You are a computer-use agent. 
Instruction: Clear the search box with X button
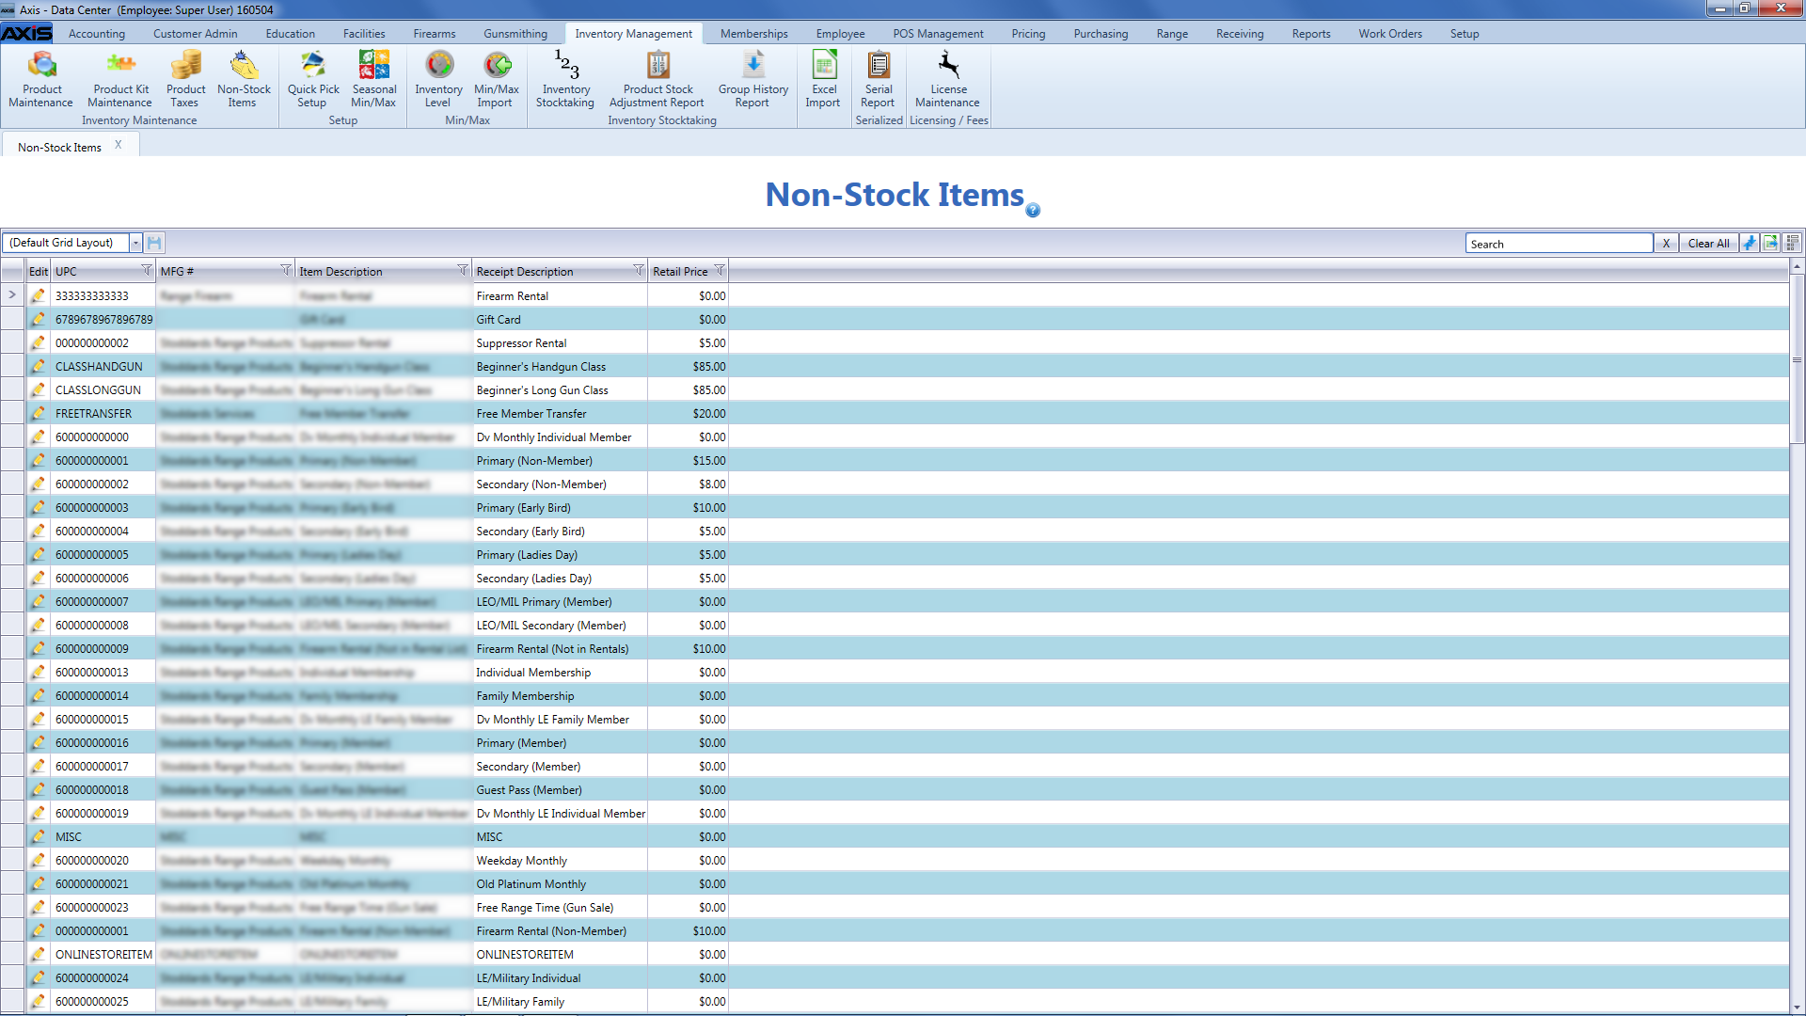click(x=1666, y=243)
